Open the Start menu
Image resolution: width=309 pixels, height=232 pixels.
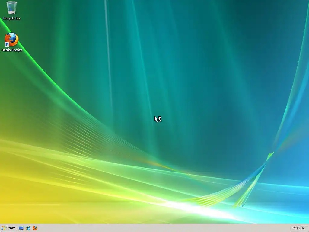coord(8,228)
